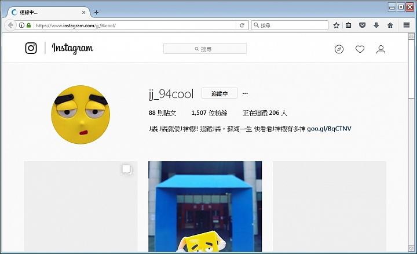Click the scrollbar down arrow

[x=411, y=248]
